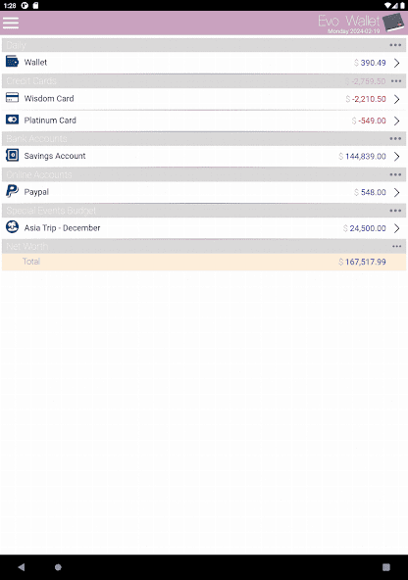Open Credit Cards section options dots
408x580 pixels.
coord(396,81)
